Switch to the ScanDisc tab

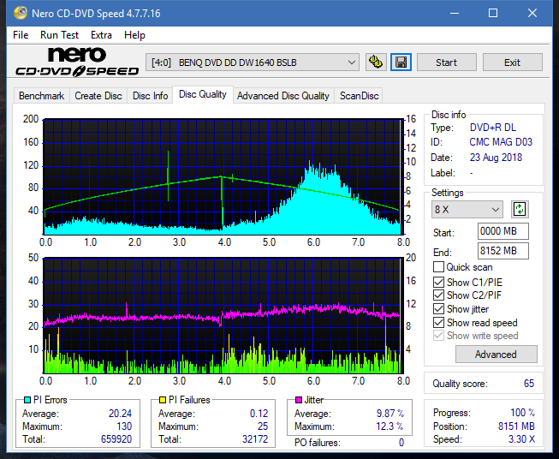point(359,96)
